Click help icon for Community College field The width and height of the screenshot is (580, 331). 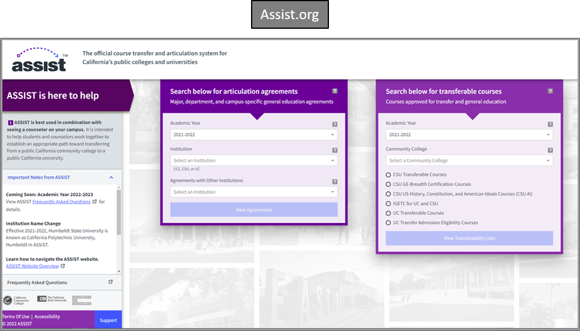click(x=550, y=150)
